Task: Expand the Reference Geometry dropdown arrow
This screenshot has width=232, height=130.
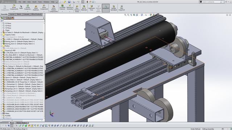Action: click(x=70, y=11)
